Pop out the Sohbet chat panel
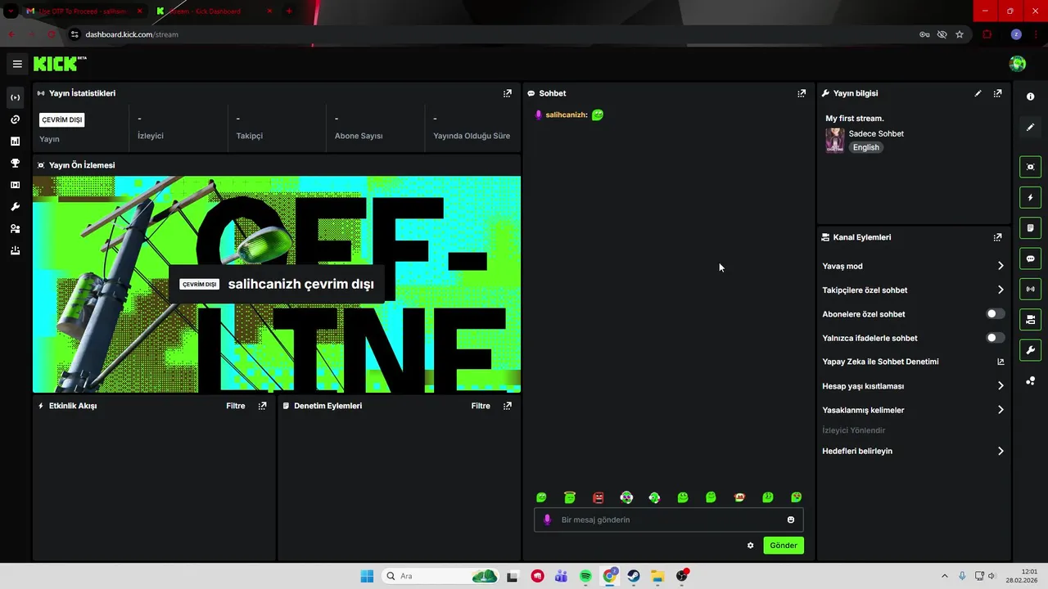Image resolution: width=1048 pixels, height=589 pixels. coord(802,93)
